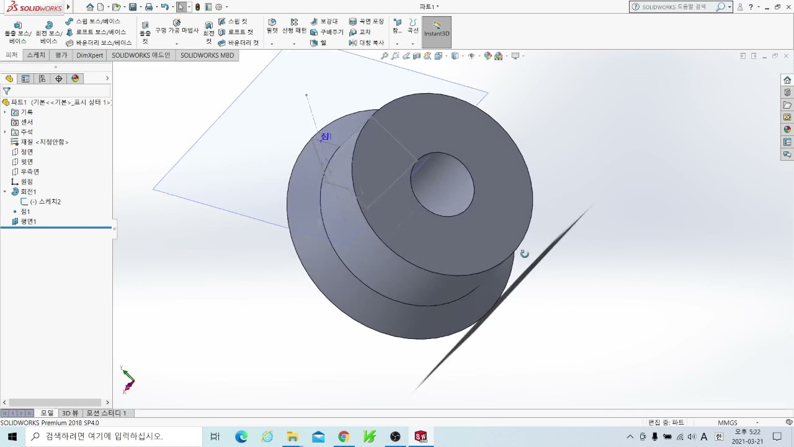
Task: Open DimXpertManager tab icon
Action: coord(59,79)
